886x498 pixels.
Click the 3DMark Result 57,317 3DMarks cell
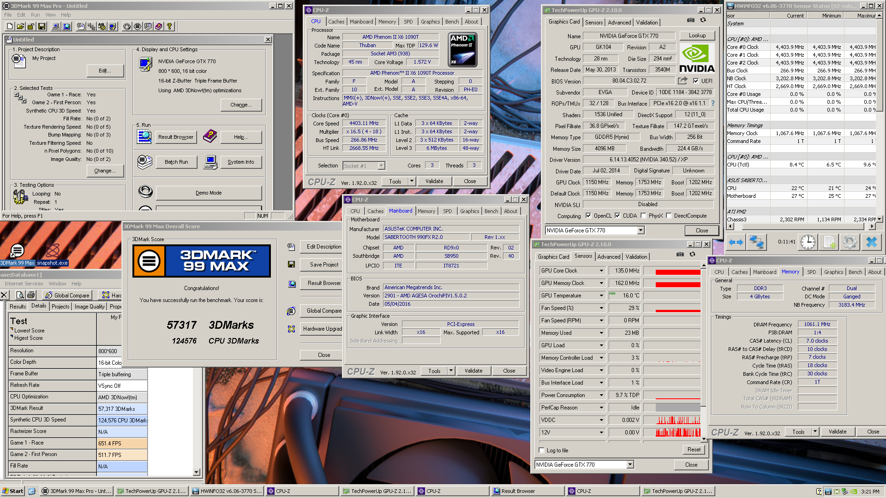tap(122, 409)
